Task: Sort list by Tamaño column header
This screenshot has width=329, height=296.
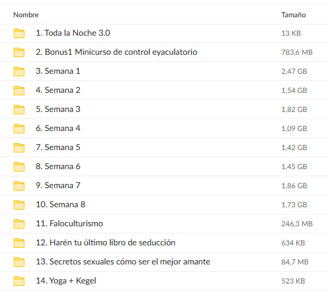Action: (293, 15)
